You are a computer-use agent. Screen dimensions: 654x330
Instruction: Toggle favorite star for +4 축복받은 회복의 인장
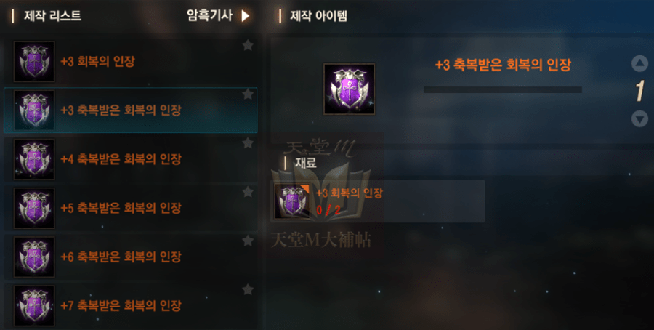(x=248, y=143)
